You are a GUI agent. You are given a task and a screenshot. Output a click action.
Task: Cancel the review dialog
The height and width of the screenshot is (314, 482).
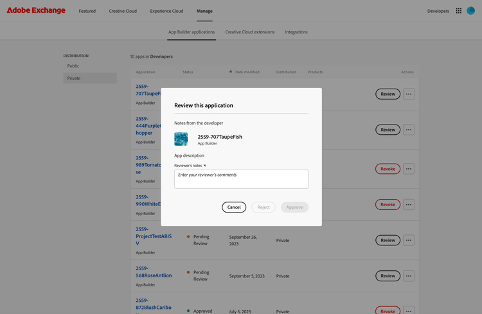(x=234, y=207)
